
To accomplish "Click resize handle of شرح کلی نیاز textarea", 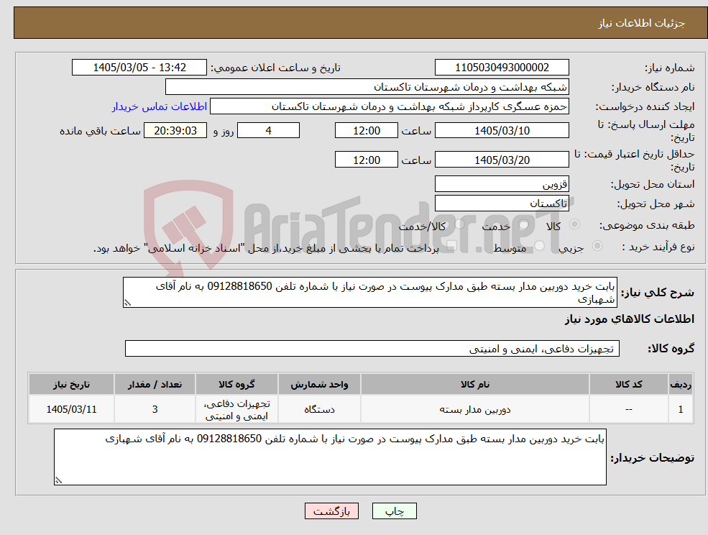I will click(x=127, y=303).
